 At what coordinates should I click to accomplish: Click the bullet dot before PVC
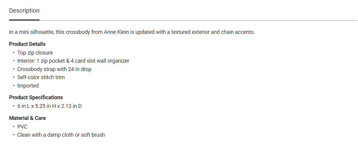[14, 127]
